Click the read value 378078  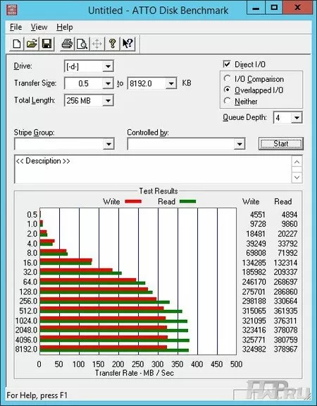pyautogui.click(x=285, y=330)
